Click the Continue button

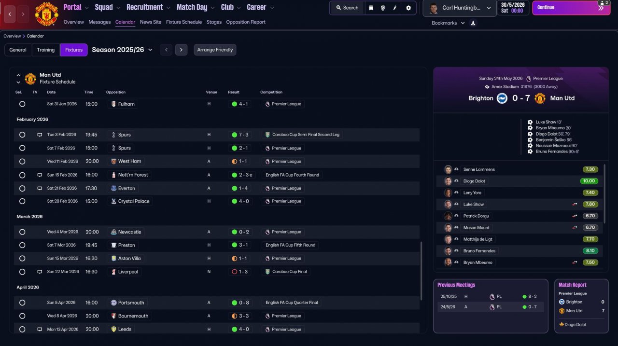571,8
